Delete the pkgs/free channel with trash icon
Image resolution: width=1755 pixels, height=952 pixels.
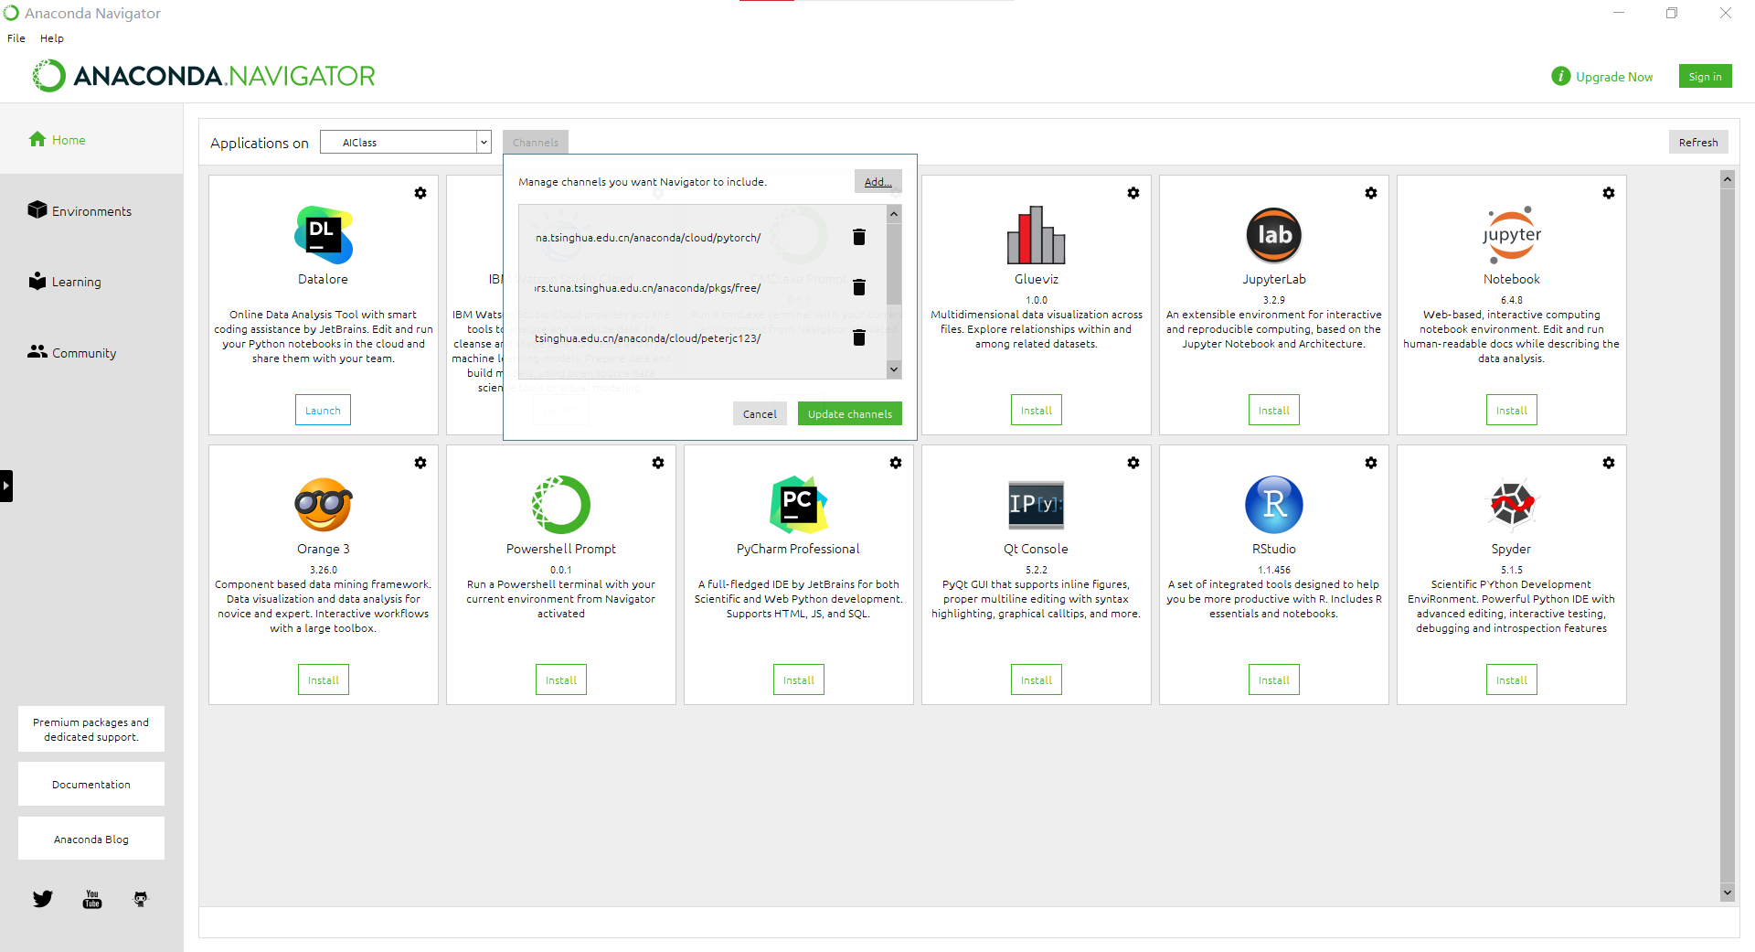tap(859, 287)
